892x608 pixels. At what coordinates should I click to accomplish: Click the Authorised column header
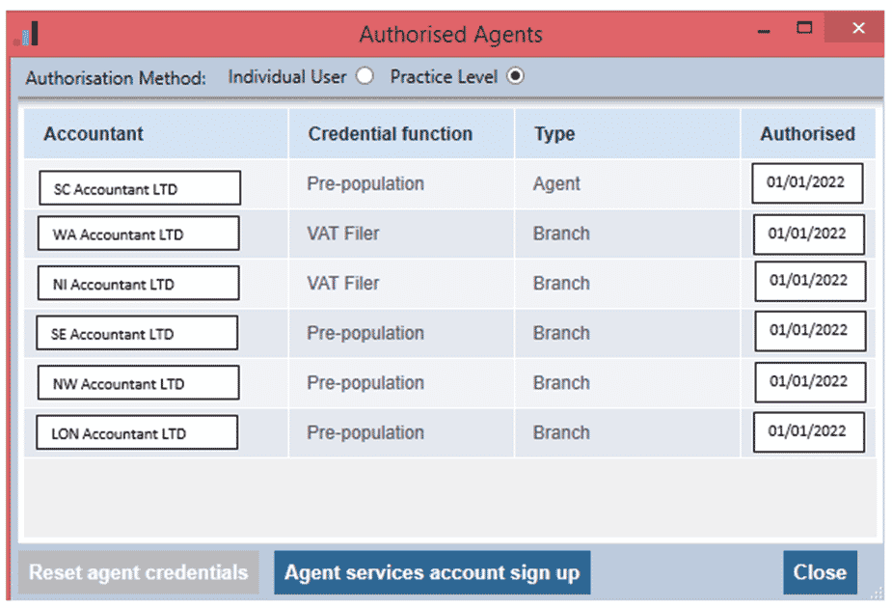(x=808, y=134)
